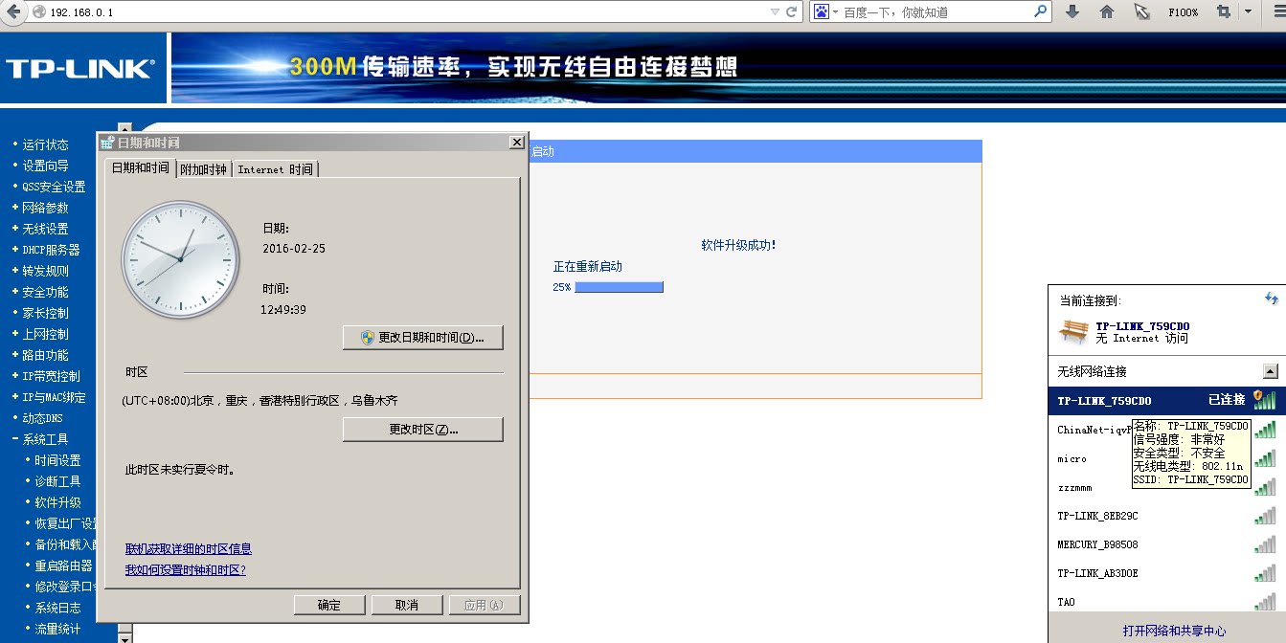Click the crop screenshot toolbar icon
The width and height of the screenshot is (1286, 643).
(x=1224, y=11)
